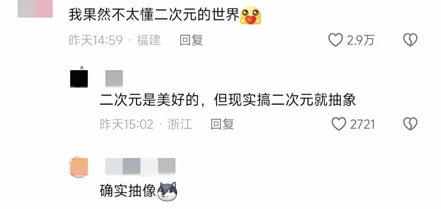This screenshot has width=441, height=209.
Task: Tap the 2.9万 like count
Action: tap(360, 40)
